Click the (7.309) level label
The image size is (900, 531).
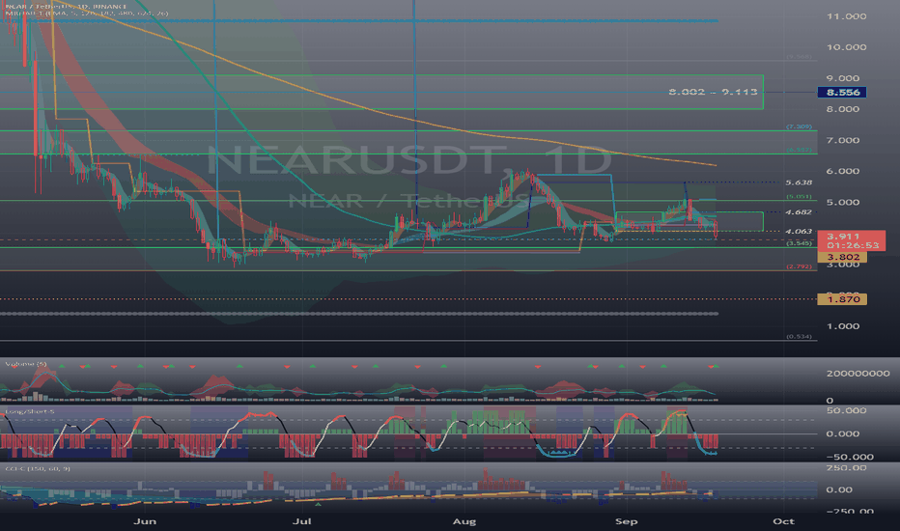click(x=799, y=126)
